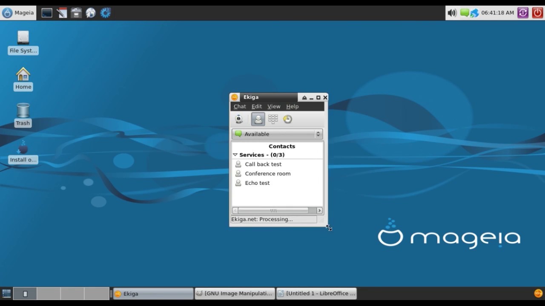This screenshot has width=545, height=306.
Task: Click the Ekiga taskbar button
Action: [153, 294]
